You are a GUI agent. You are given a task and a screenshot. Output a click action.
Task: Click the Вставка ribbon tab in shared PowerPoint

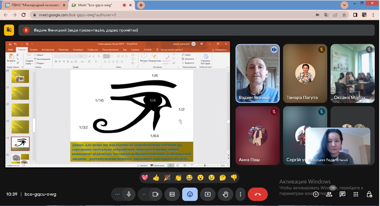pyautogui.click(x=34, y=50)
